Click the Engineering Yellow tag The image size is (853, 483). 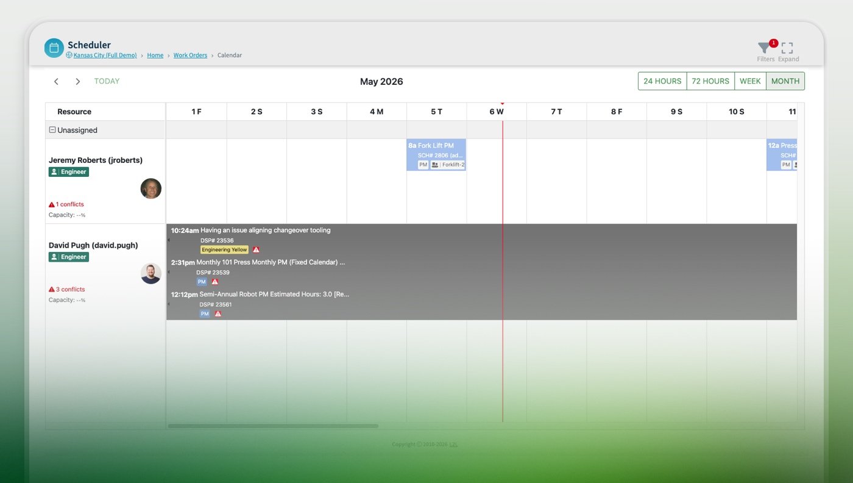[x=224, y=249]
